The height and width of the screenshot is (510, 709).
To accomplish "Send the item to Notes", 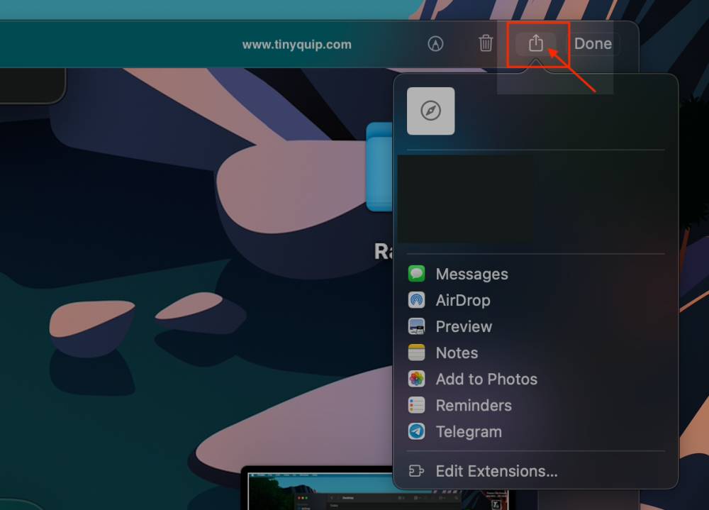I will (x=457, y=353).
